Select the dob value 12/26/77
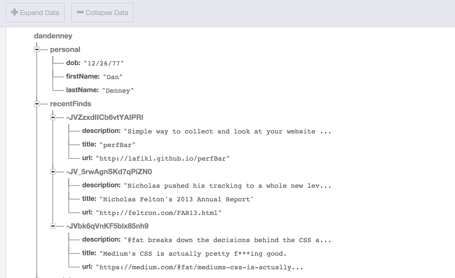The image size is (455, 278). point(104,63)
